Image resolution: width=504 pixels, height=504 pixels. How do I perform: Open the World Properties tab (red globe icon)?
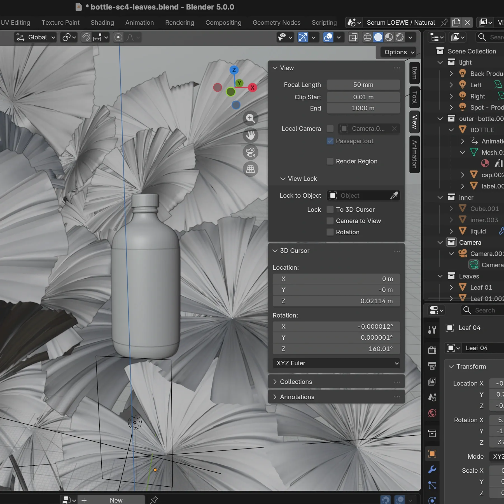pyautogui.click(x=432, y=413)
